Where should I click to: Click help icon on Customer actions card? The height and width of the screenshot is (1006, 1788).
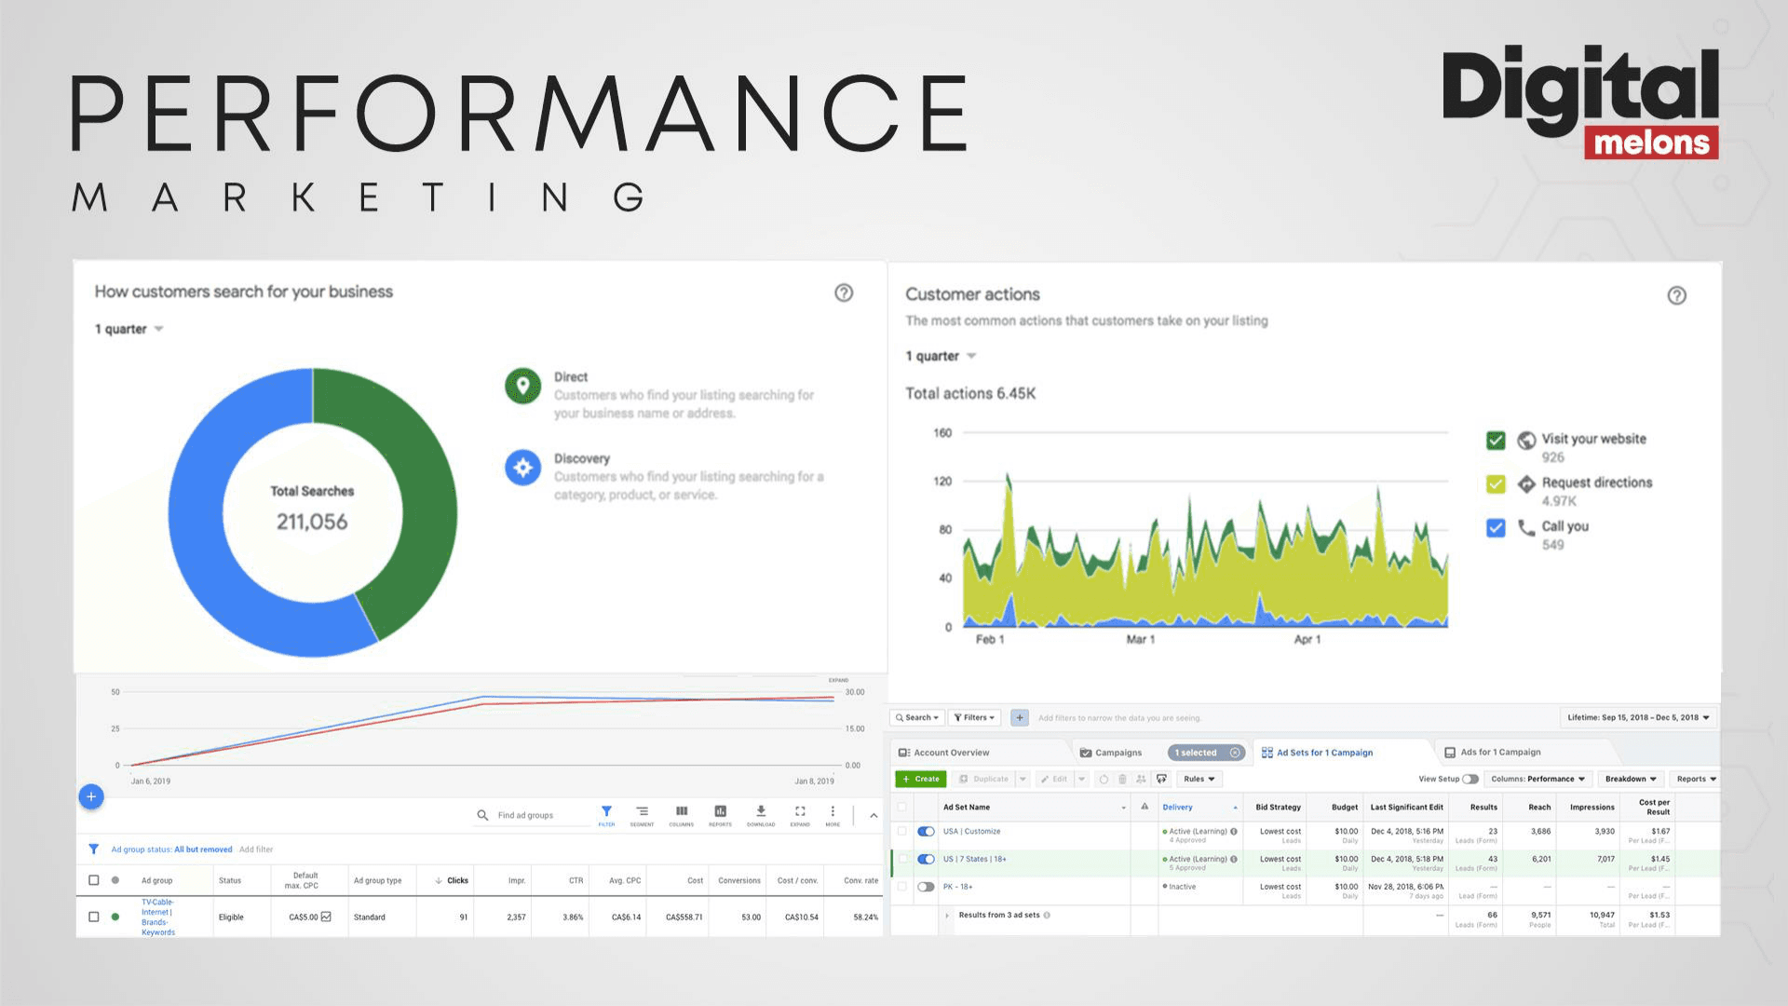1676,295
